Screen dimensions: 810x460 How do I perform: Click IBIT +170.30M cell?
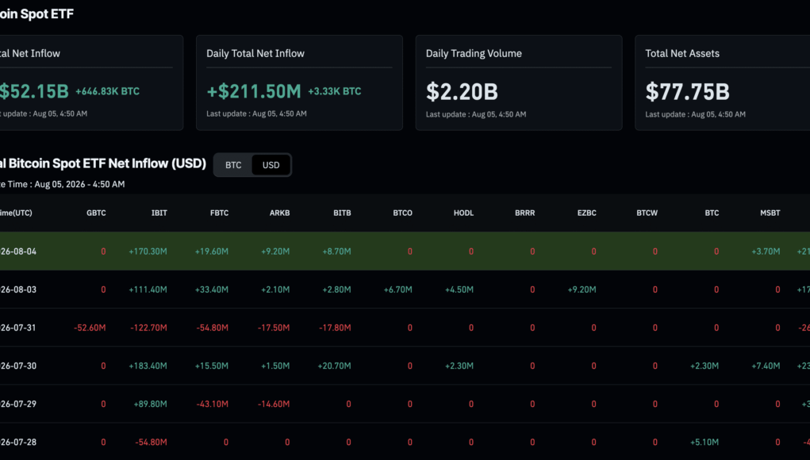pos(148,251)
